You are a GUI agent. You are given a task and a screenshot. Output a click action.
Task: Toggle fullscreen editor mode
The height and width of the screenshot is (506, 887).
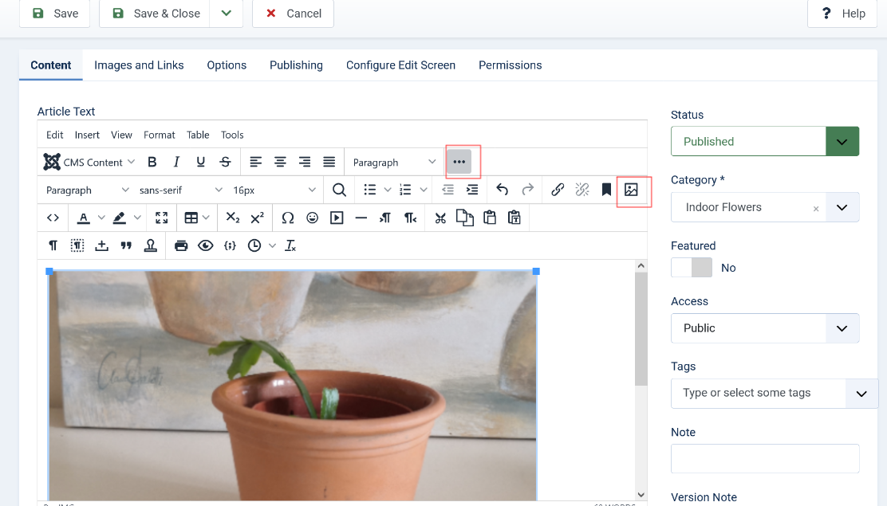[x=162, y=218]
